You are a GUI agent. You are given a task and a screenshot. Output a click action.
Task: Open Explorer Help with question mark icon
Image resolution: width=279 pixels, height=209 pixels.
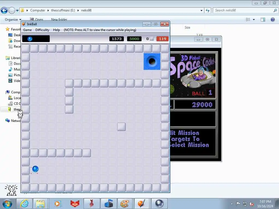[272, 20]
